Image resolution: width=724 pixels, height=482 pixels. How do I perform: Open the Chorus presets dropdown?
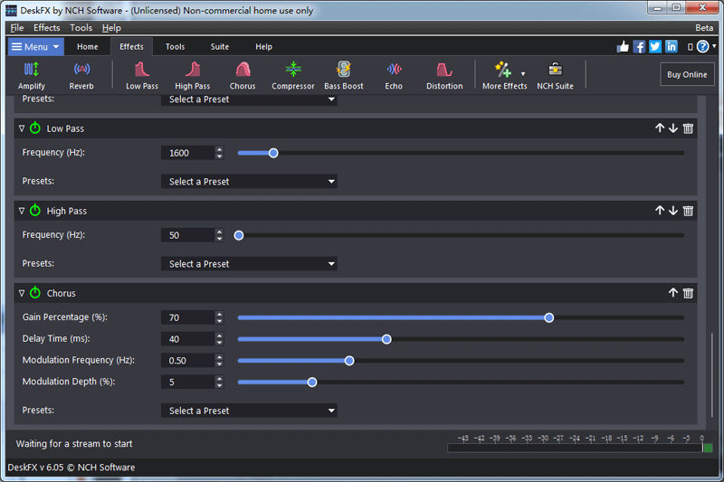[249, 411]
